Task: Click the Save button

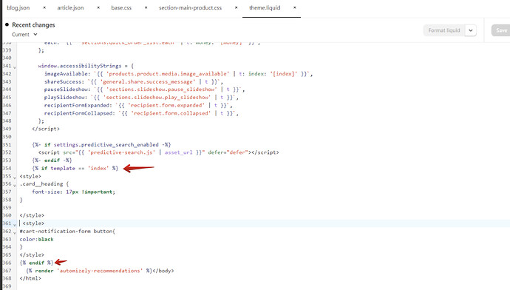Action: 501,30
